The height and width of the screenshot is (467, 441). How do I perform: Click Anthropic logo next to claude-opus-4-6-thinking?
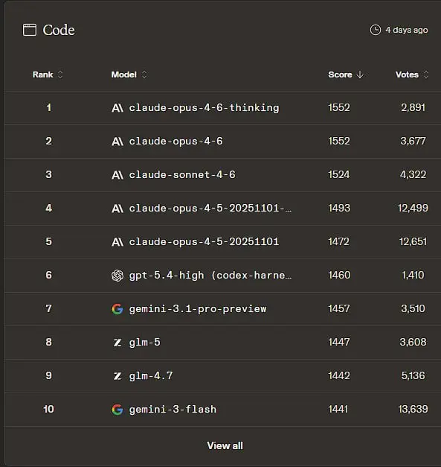[x=118, y=108]
